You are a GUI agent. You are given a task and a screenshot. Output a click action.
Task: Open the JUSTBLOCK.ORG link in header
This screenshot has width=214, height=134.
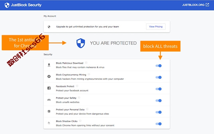click(193, 5)
